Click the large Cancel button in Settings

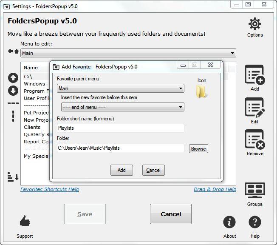pyautogui.click(x=171, y=214)
